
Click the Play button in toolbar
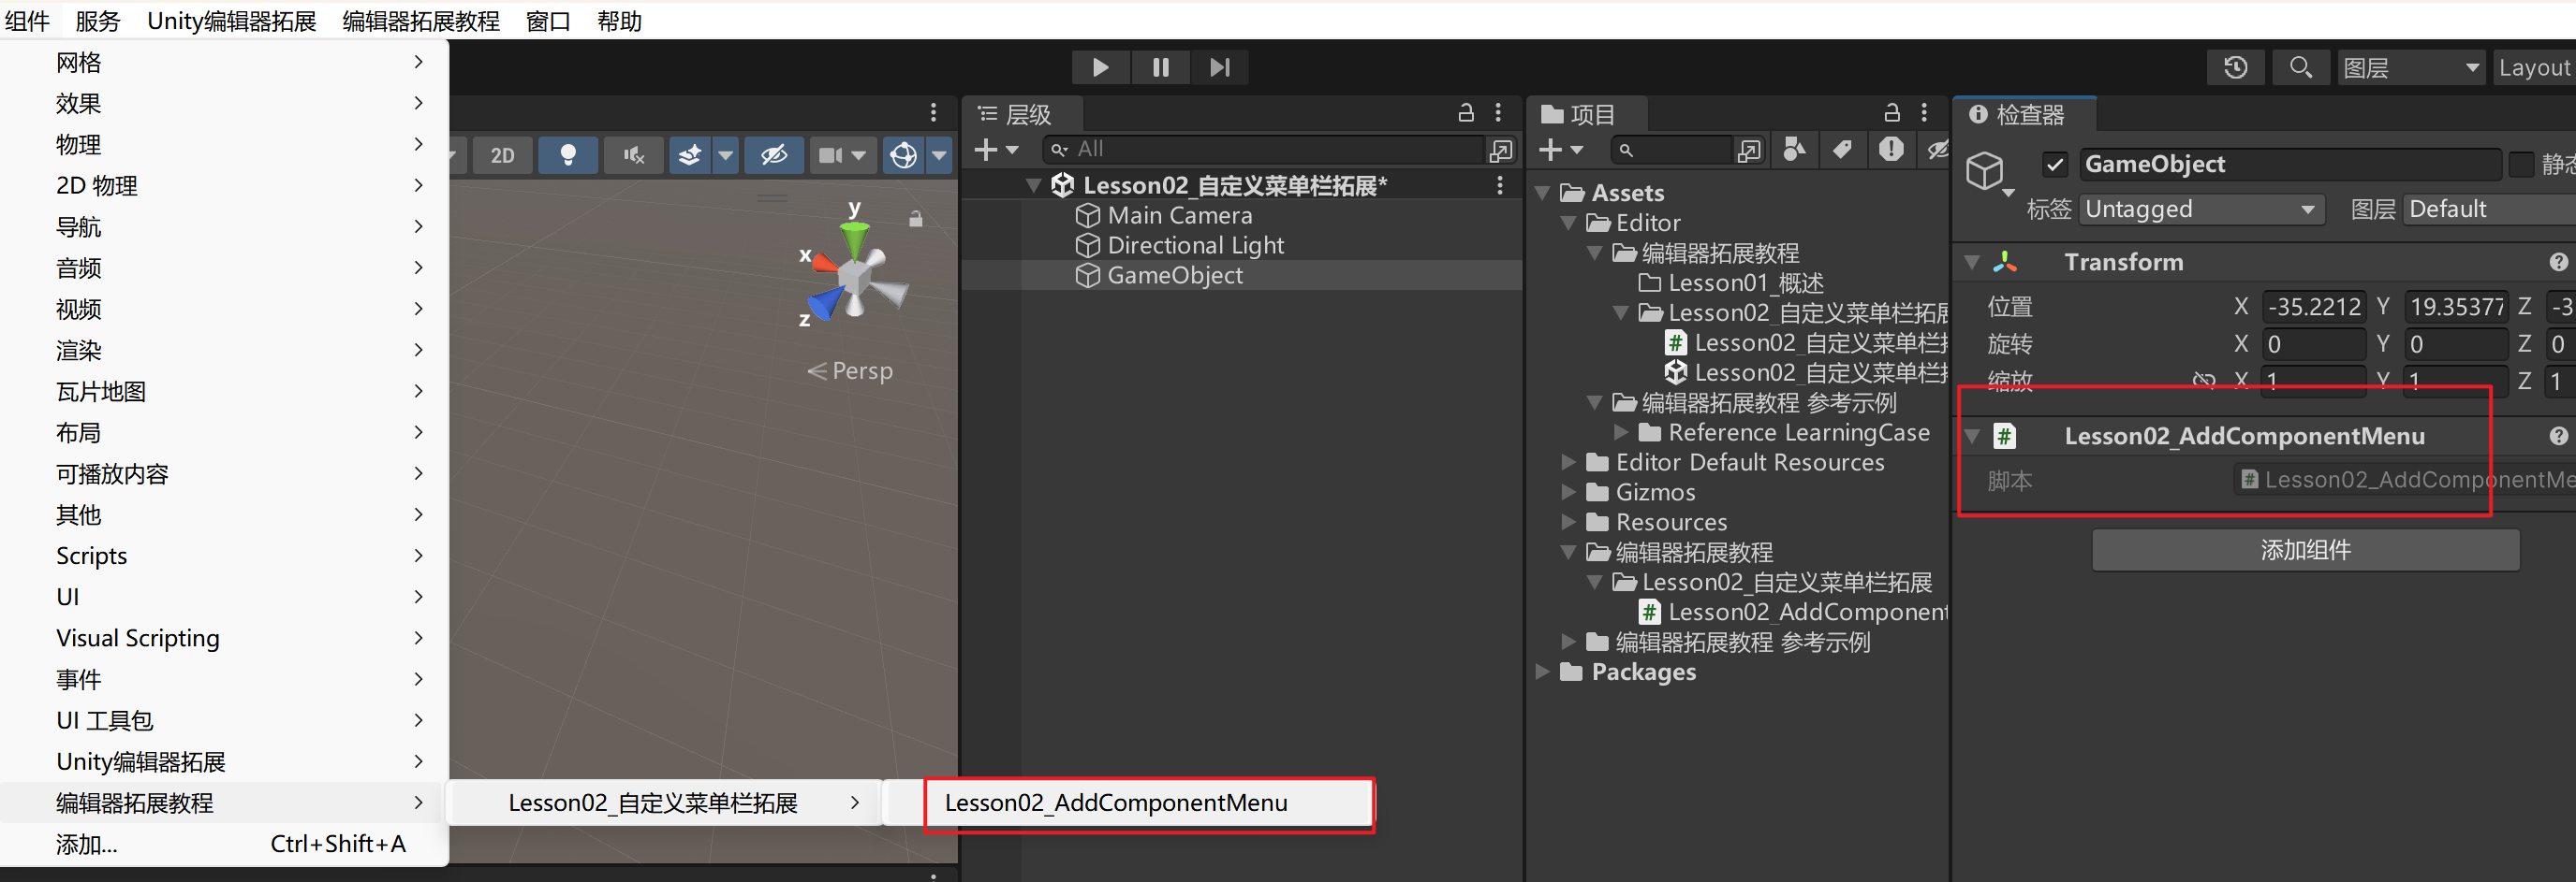1100,67
